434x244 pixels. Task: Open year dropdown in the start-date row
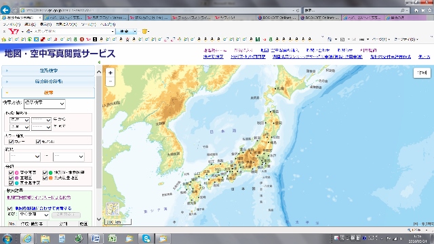tap(41, 120)
